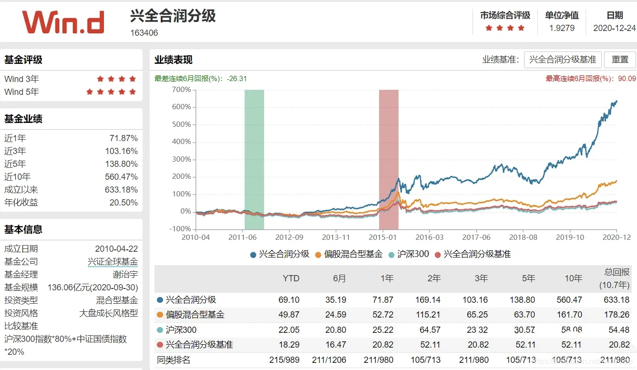
Task: Open the 兴证全球基金 company link
Action: 113,261
